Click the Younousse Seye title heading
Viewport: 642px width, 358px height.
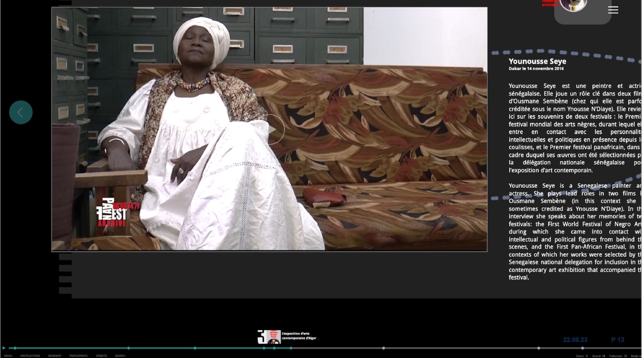(x=537, y=61)
